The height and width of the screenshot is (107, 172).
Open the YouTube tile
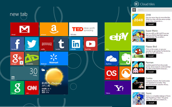[x=91, y=44]
